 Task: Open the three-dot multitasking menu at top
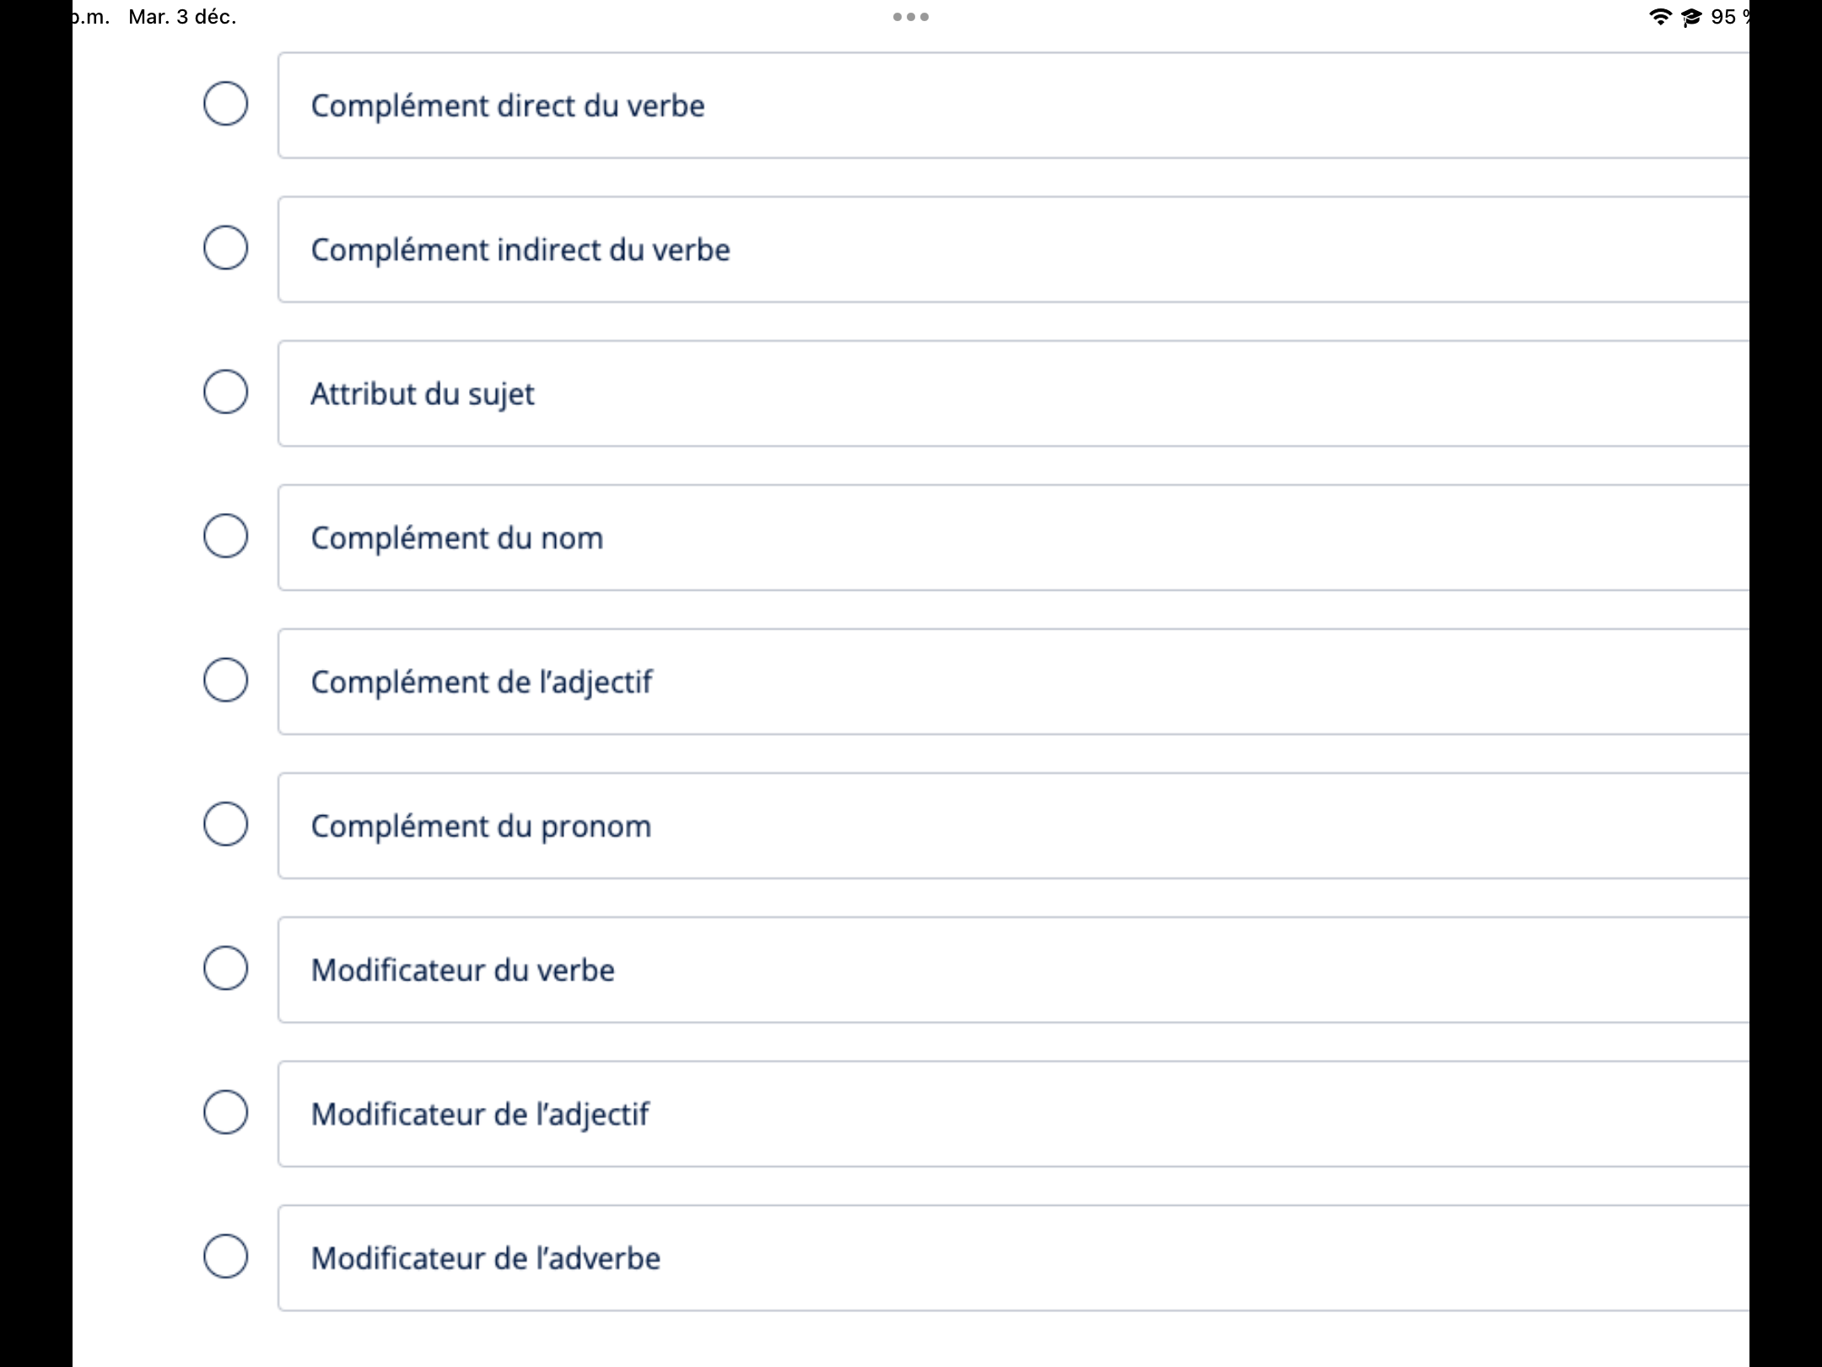tap(910, 17)
